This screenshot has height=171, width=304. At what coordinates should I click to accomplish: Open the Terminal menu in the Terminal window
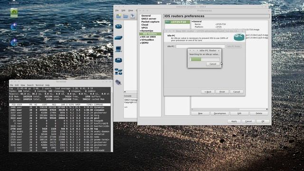point(39,85)
